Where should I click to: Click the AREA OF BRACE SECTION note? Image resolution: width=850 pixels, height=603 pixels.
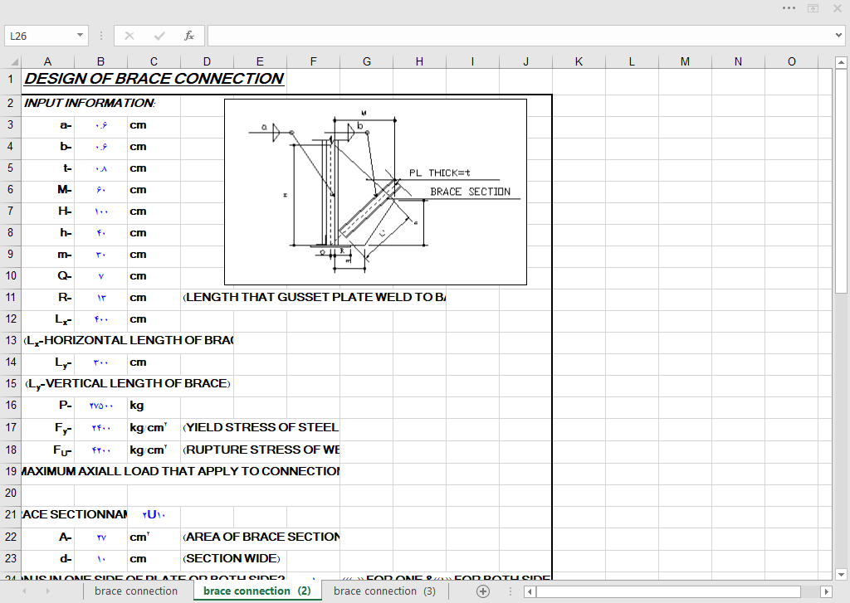coord(261,537)
